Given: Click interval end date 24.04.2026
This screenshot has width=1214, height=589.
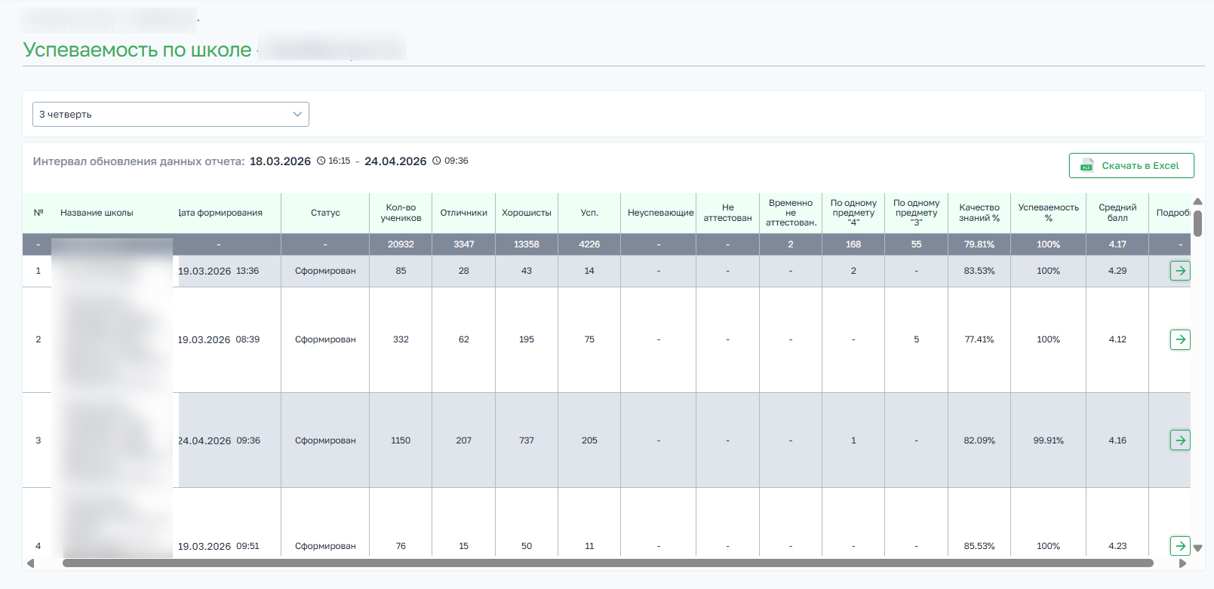Looking at the screenshot, I should tap(395, 161).
